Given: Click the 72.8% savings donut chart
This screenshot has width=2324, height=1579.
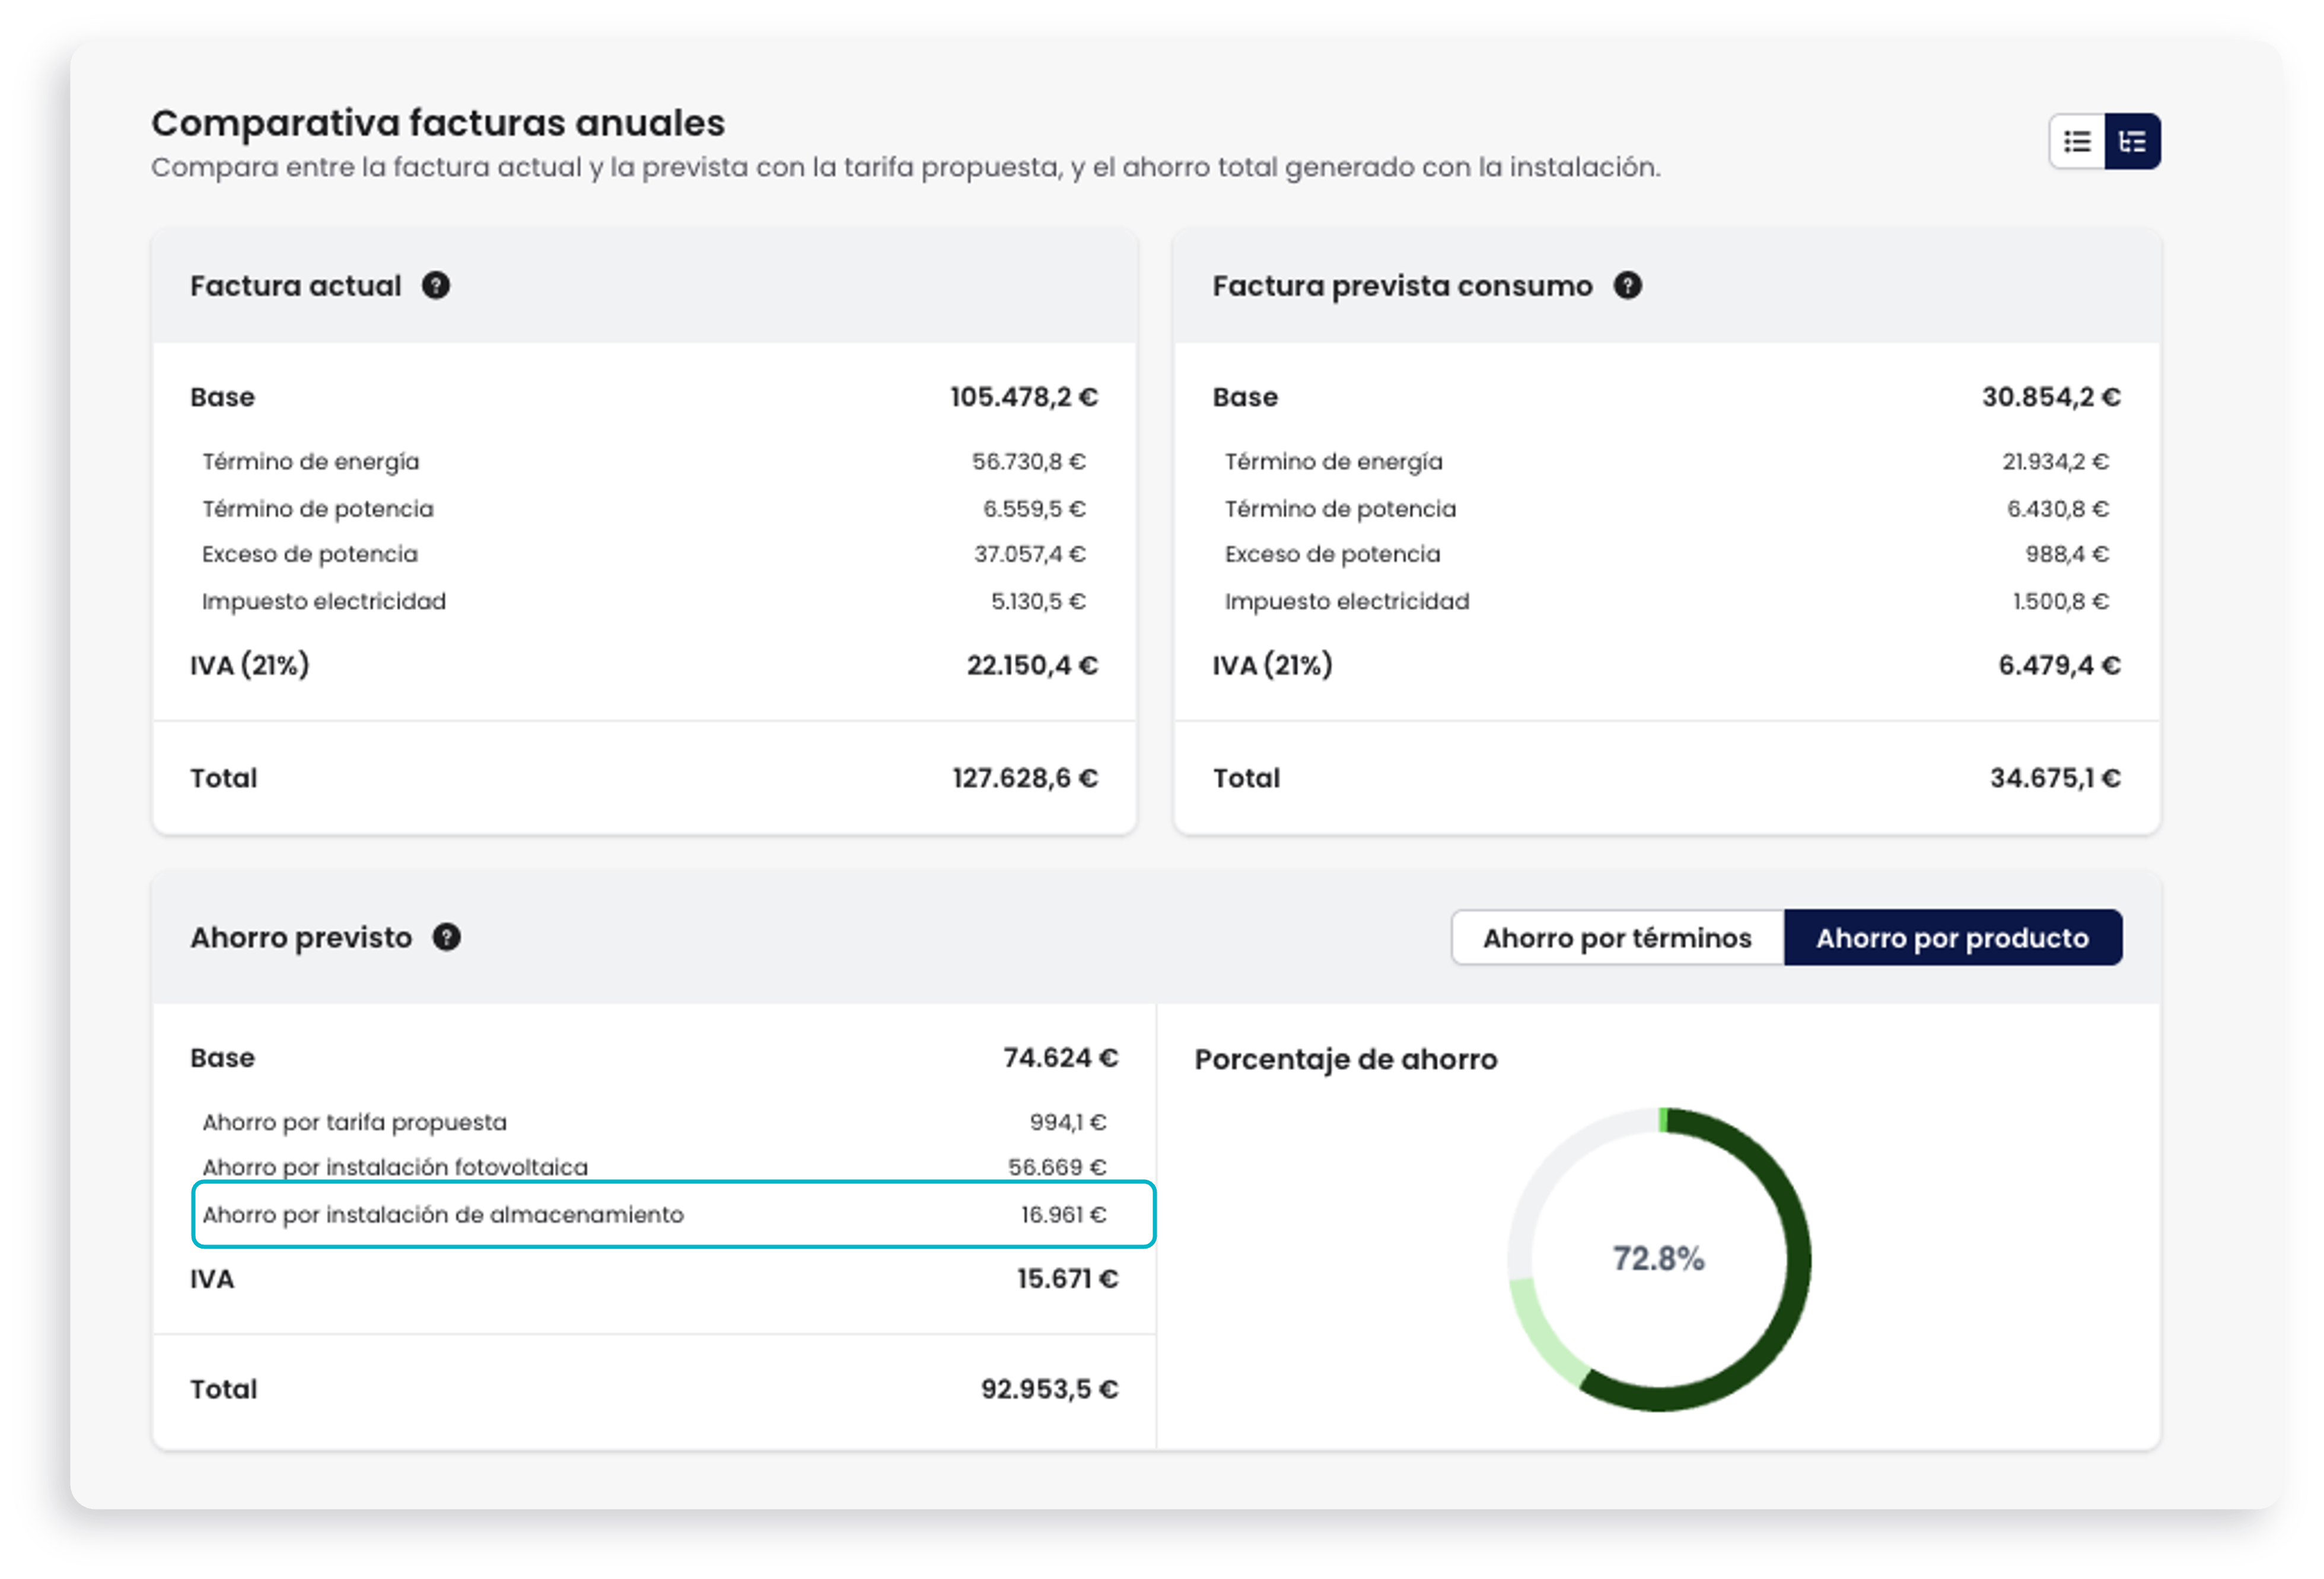Looking at the screenshot, I should coord(1658,1259).
